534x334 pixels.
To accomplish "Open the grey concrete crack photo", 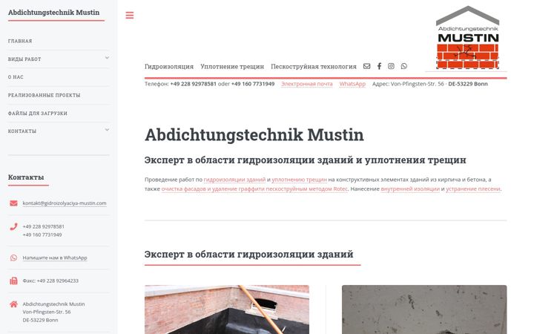I will (424, 310).
